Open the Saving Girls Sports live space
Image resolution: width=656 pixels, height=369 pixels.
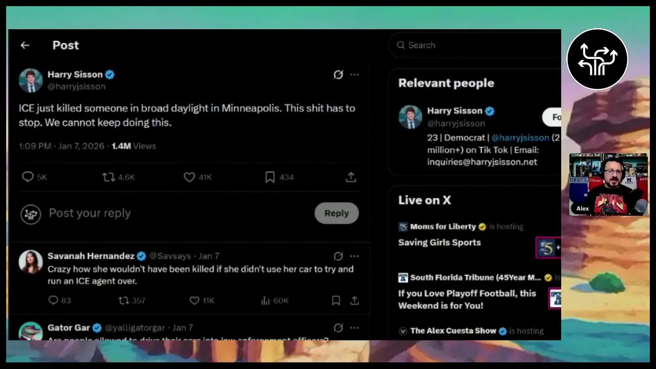coord(439,242)
